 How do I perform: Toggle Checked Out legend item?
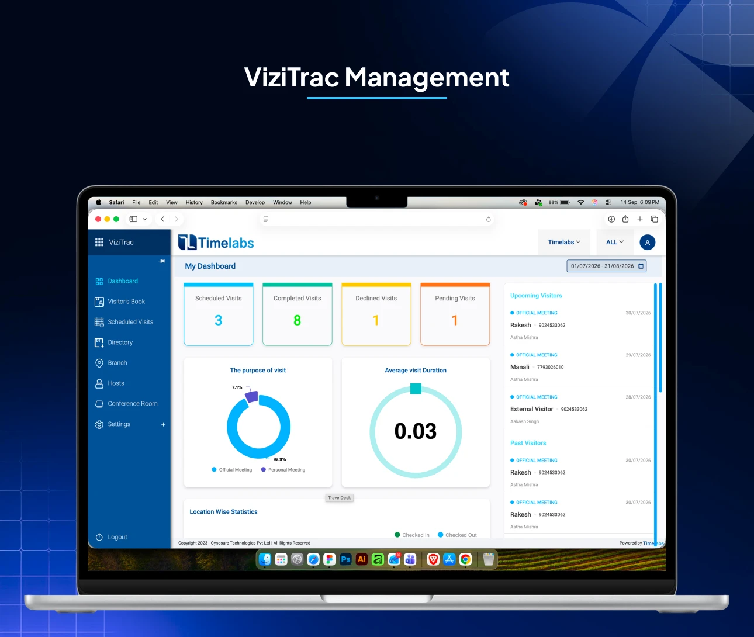point(458,535)
